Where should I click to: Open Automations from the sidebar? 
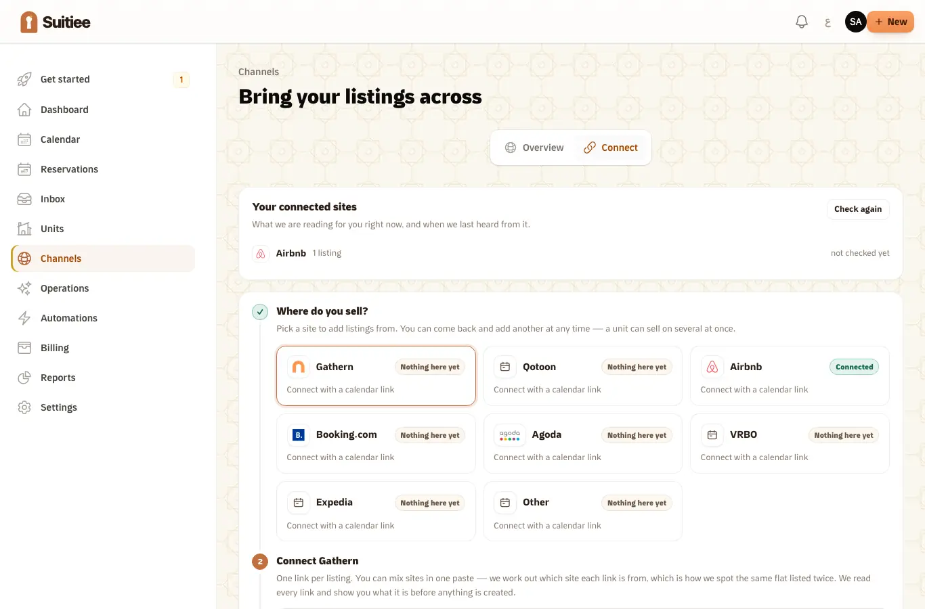[103, 318]
